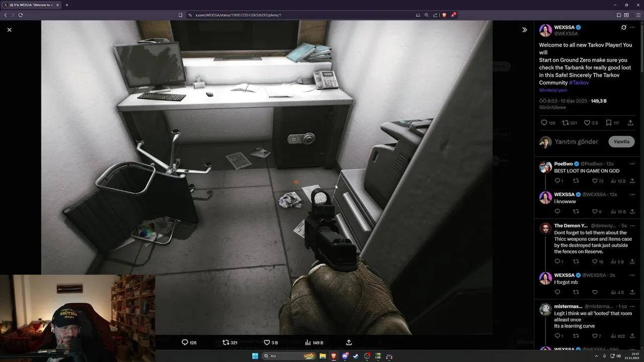Open more options on the 'i knowww' reply
Viewport: 644px width, 362px height.
pos(632,195)
